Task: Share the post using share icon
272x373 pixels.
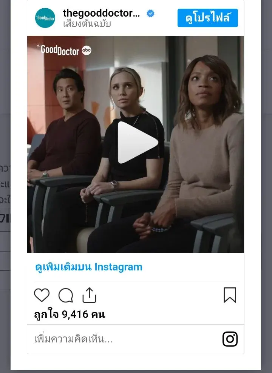Action: coord(89,295)
